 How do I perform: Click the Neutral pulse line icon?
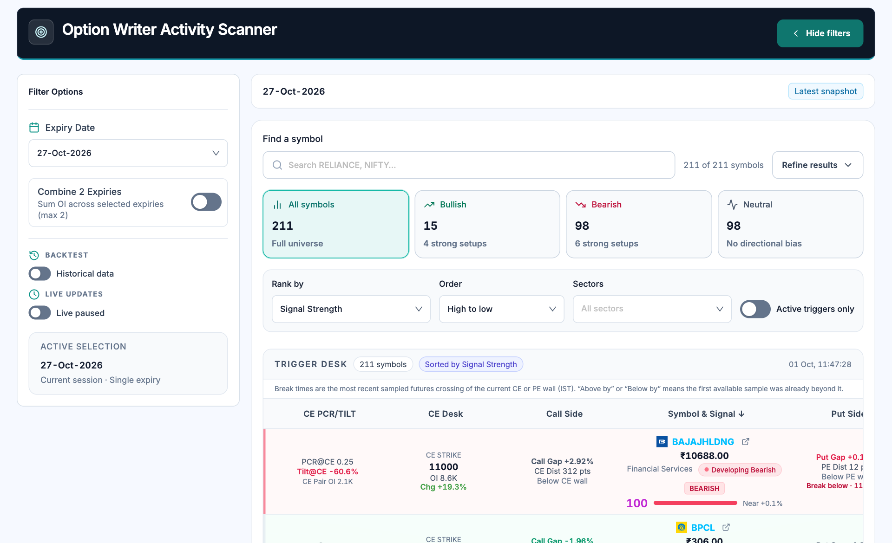pos(732,205)
